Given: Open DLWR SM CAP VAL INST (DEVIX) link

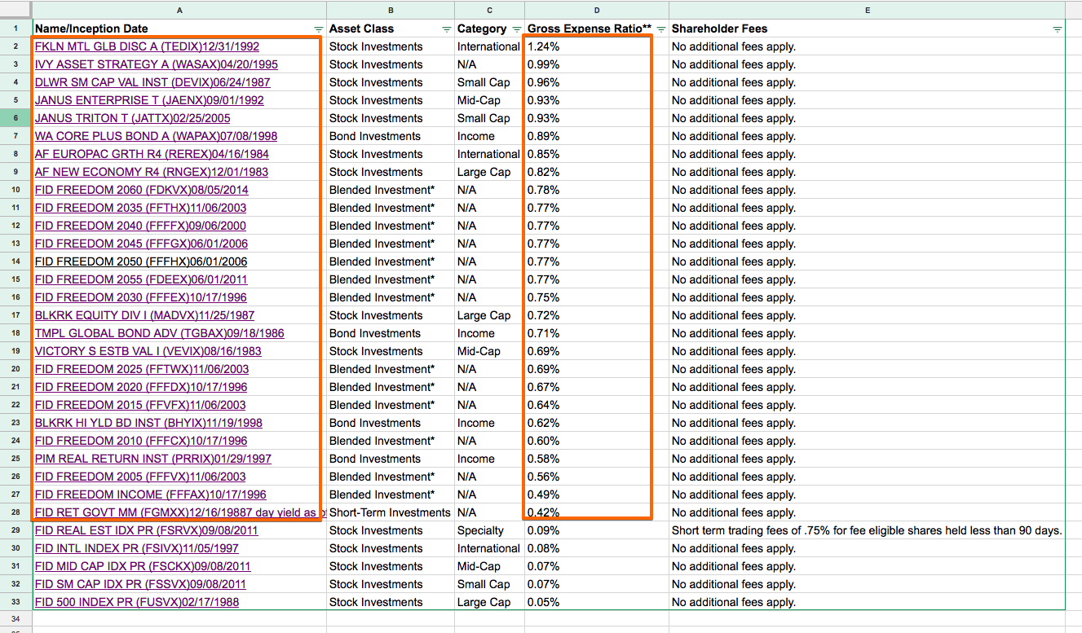Looking at the screenshot, I should 152,82.
